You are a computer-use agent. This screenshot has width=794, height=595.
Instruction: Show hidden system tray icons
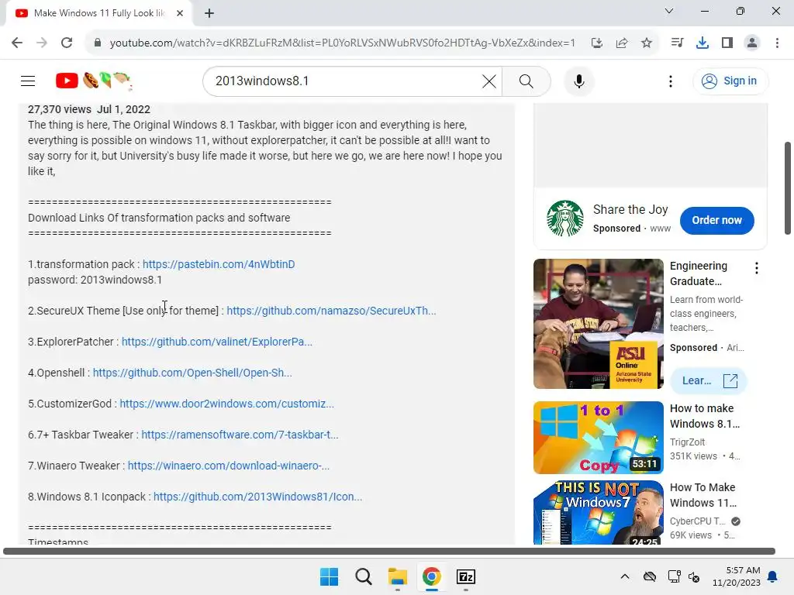(x=625, y=576)
